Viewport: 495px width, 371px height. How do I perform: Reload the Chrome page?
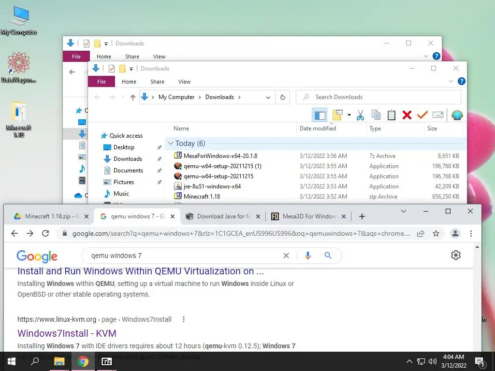[x=45, y=233]
